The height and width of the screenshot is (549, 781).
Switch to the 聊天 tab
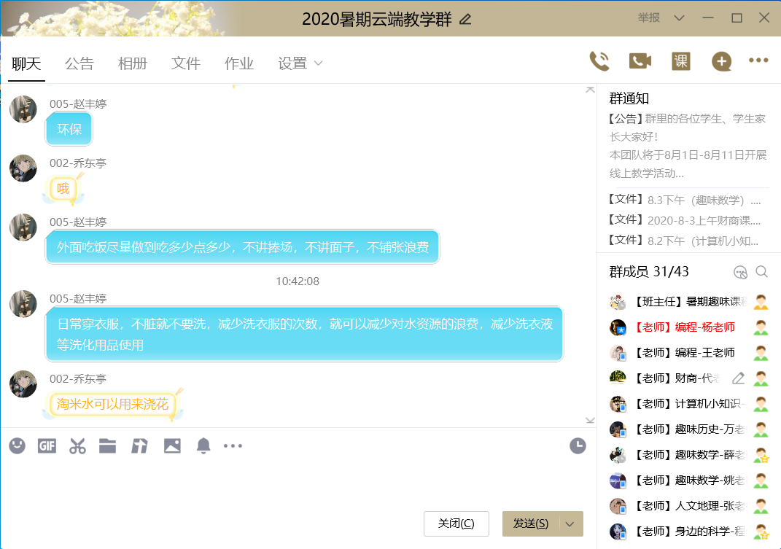click(x=26, y=63)
